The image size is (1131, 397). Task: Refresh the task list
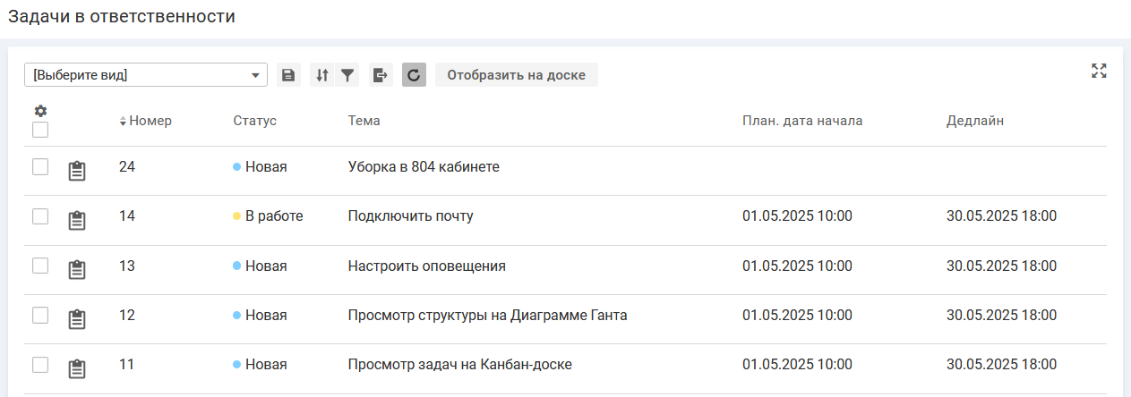[414, 75]
